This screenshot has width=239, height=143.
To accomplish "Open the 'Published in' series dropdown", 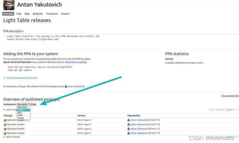I will click(24, 104).
